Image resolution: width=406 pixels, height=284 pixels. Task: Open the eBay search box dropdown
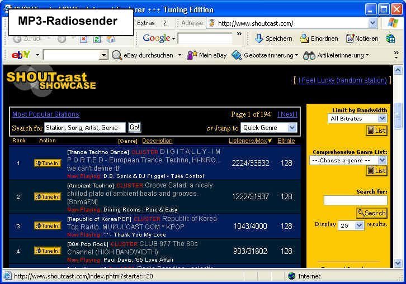point(103,55)
